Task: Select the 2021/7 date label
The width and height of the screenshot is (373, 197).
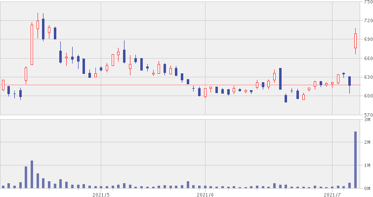Action: click(x=333, y=195)
